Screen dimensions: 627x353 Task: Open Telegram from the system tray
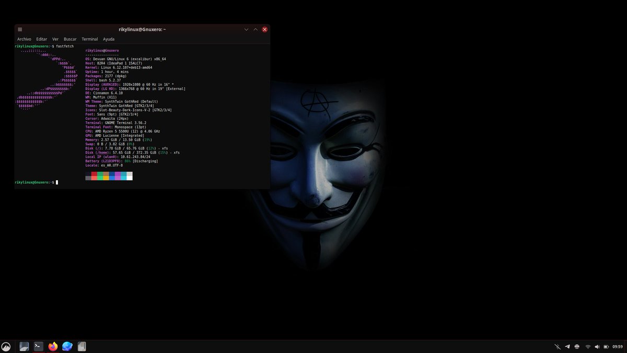567,347
